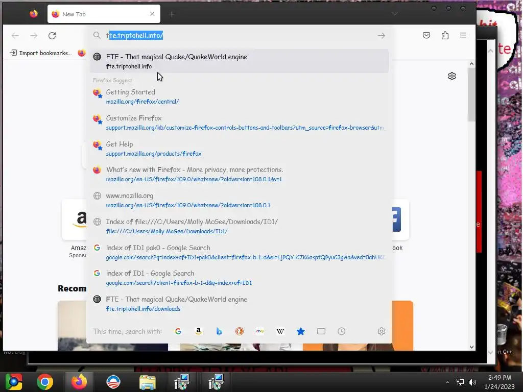Search this time with eBay icon

(260, 331)
